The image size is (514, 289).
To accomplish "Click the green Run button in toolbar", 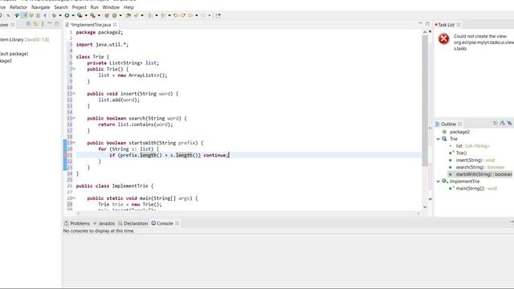I will 67,15.
